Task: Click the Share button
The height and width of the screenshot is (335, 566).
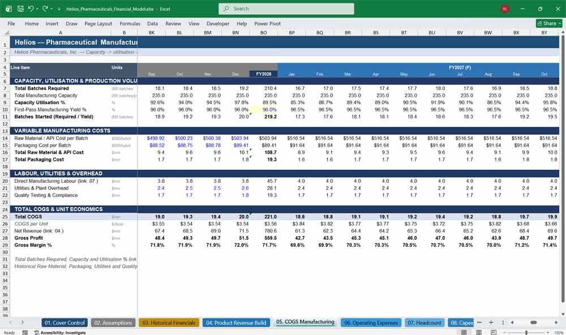Action: (x=549, y=23)
